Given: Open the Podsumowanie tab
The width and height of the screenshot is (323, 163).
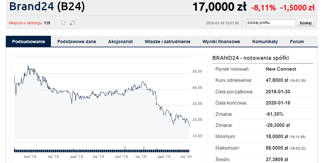Looking at the screenshot, I should [x=28, y=42].
